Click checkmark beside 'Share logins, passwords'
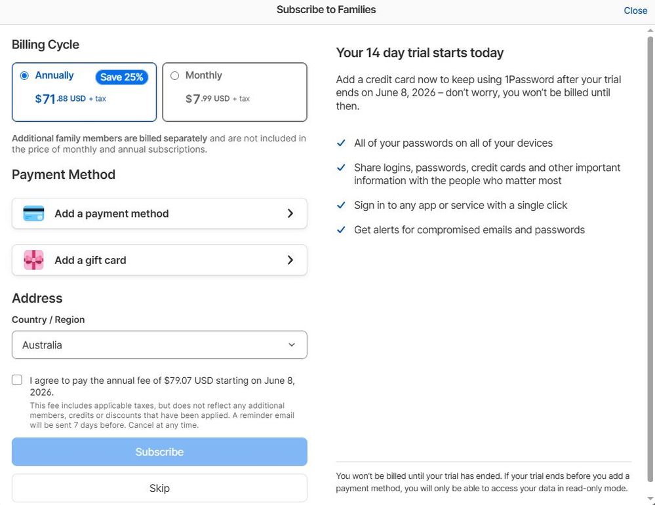Screen dimensions: 655x505 [342, 168]
